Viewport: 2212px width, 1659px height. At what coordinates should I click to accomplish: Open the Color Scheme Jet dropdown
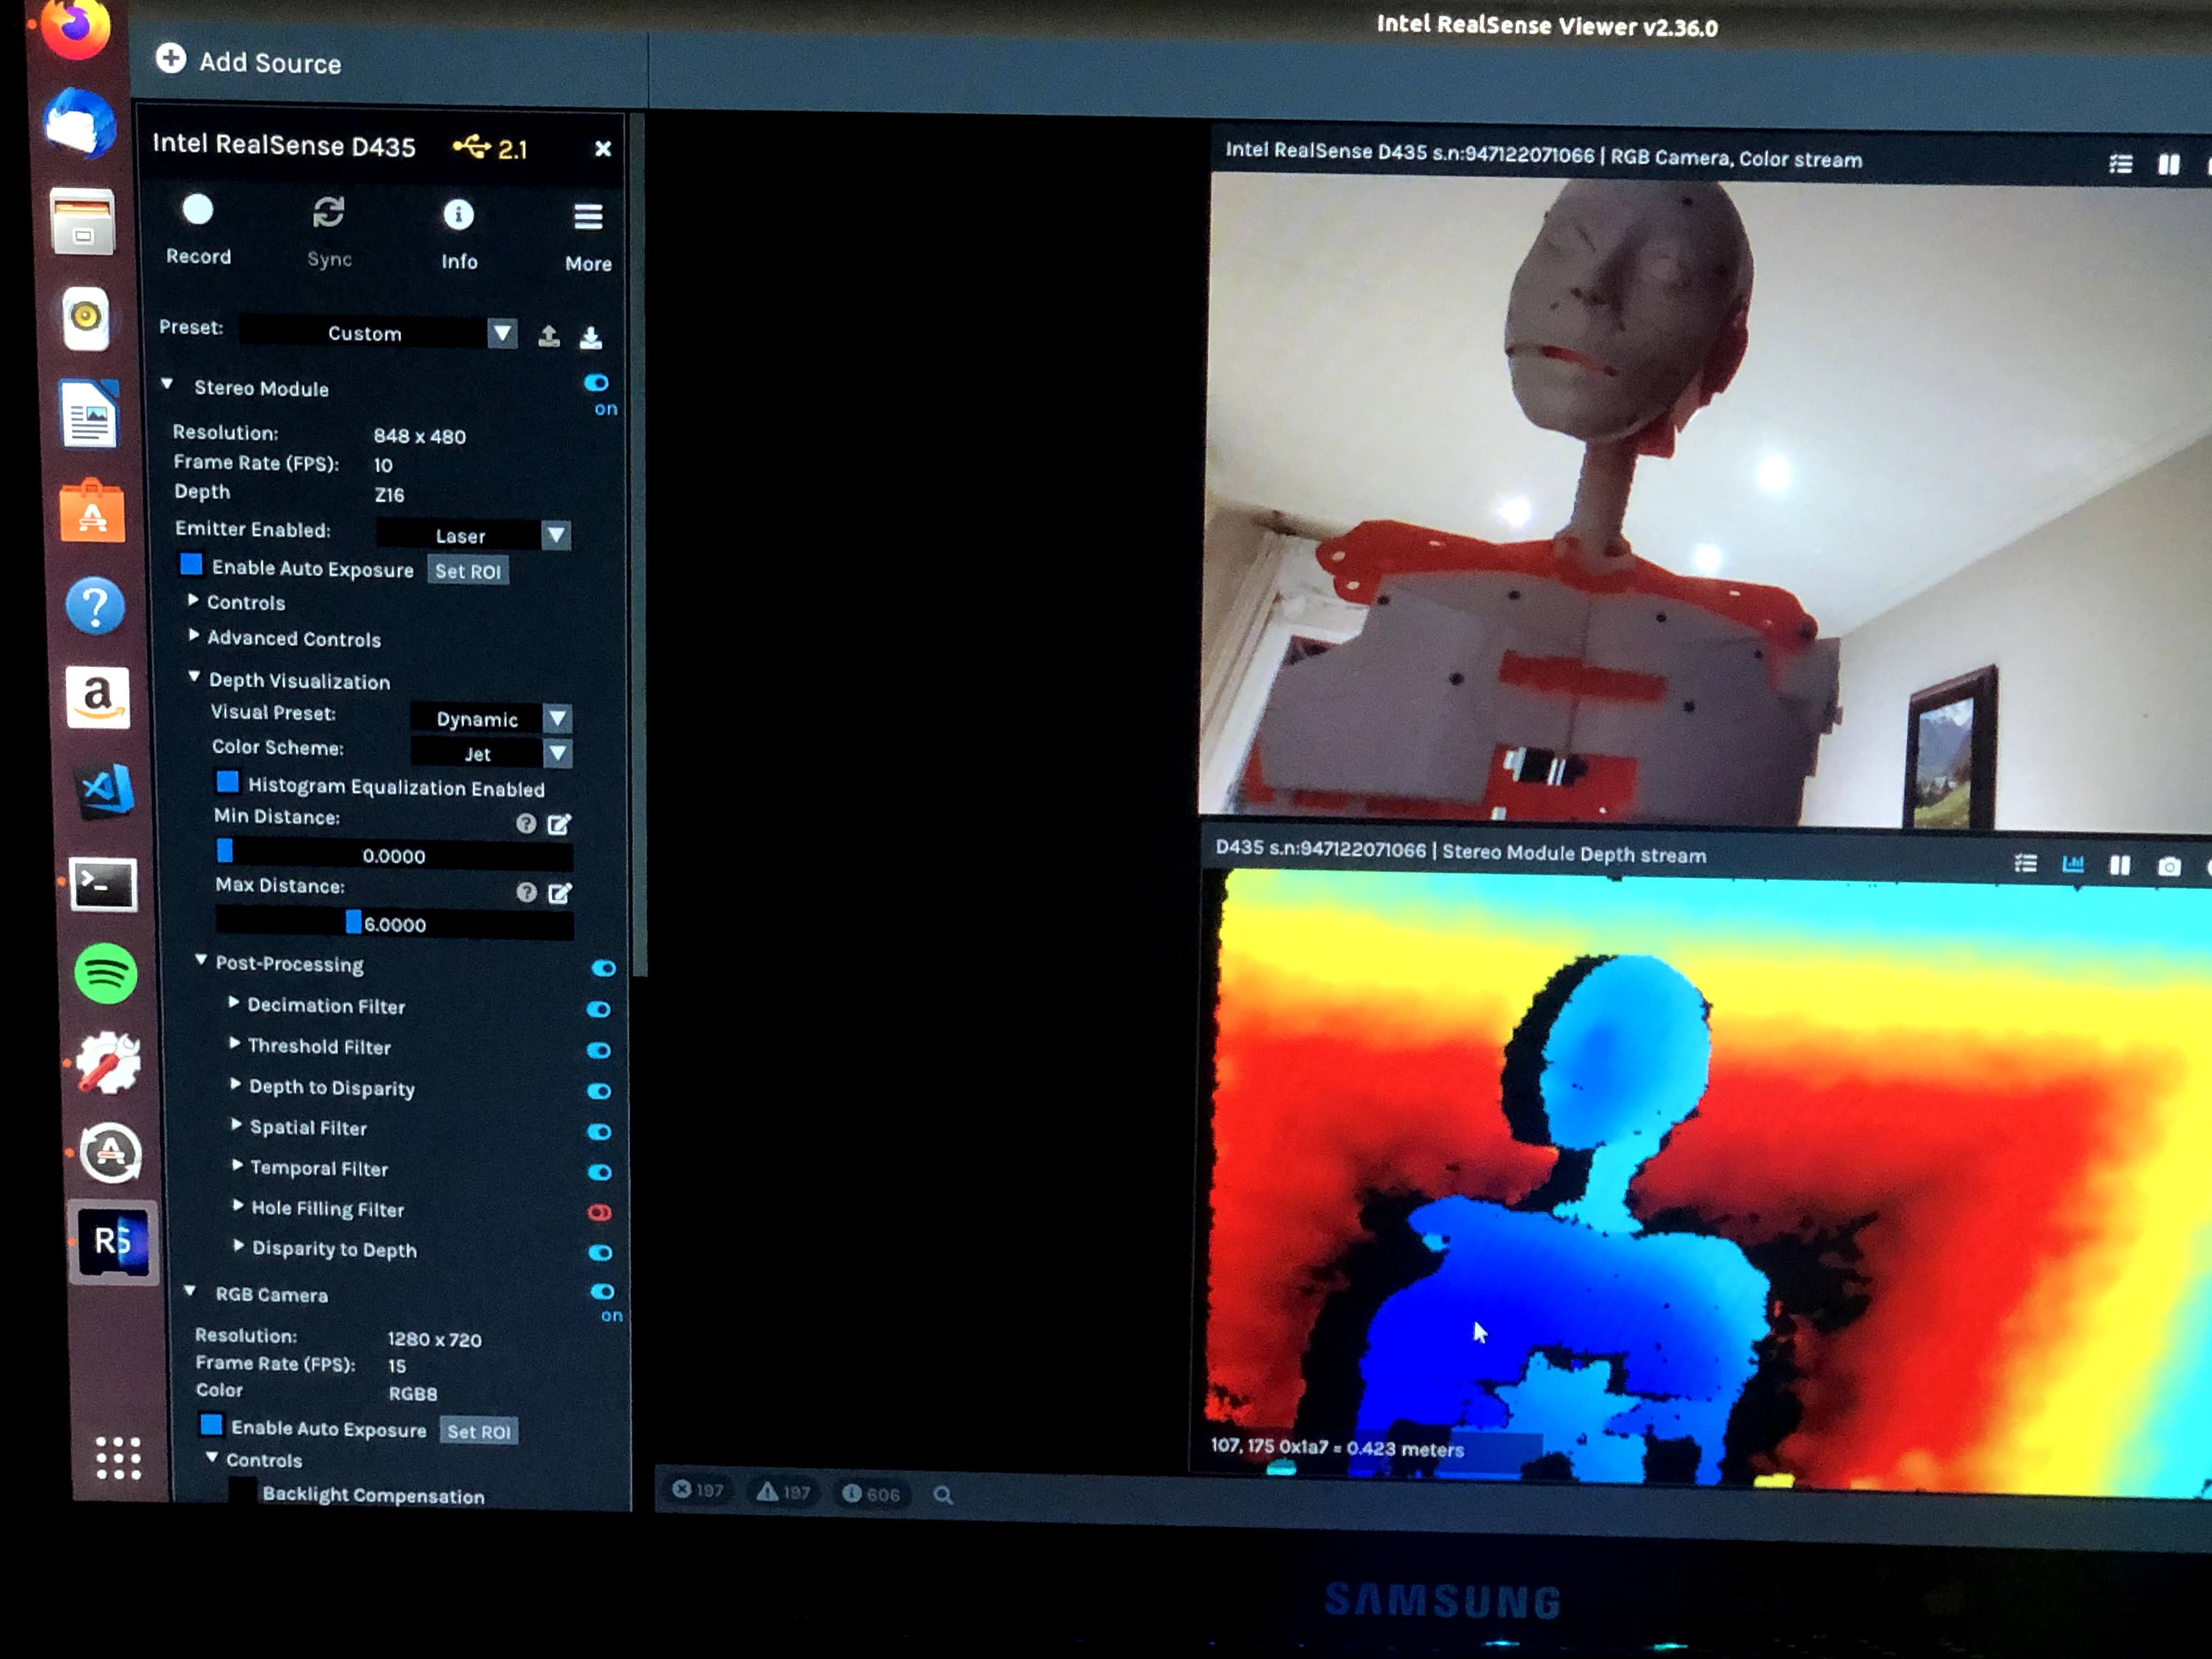(x=491, y=753)
